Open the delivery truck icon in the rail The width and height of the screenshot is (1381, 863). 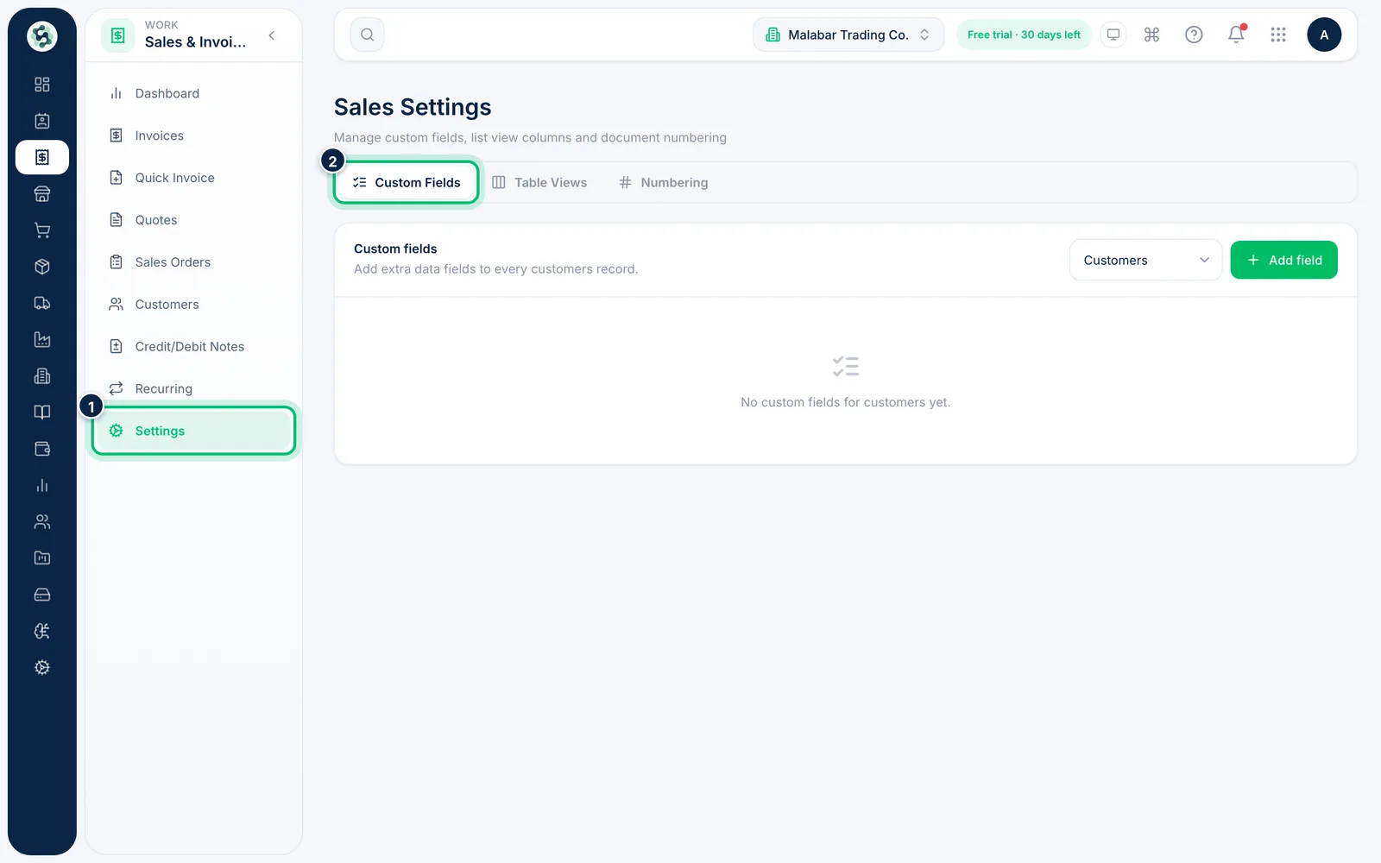point(41,303)
